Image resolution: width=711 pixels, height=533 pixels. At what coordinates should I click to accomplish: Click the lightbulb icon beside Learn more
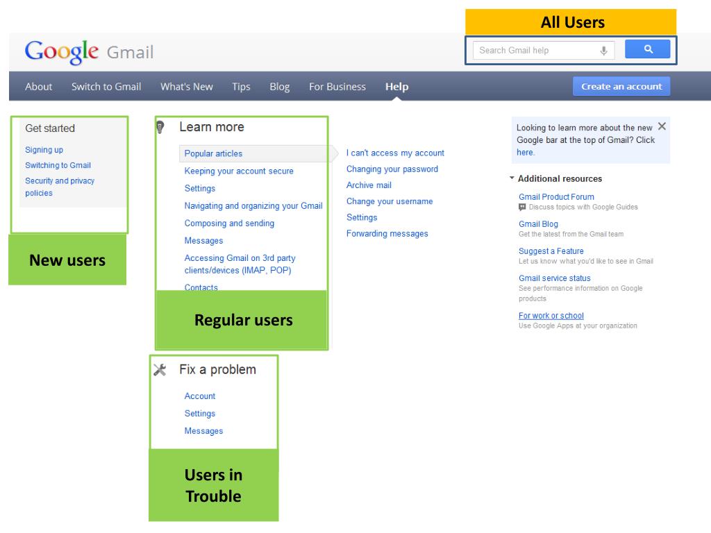pyautogui.click(x=160, y=127)
